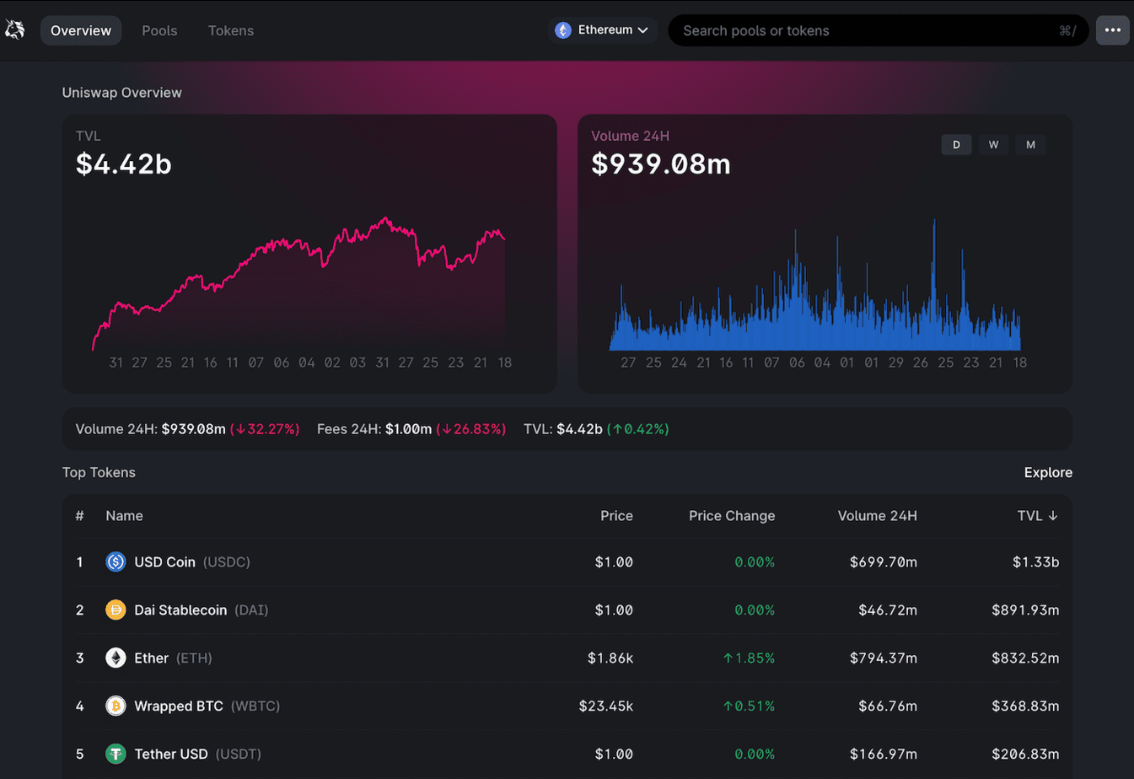The height and width of the screenshot is (779, 1134).
Task: Click the Top Tokens heading
Action: click(x=99, y=473)
